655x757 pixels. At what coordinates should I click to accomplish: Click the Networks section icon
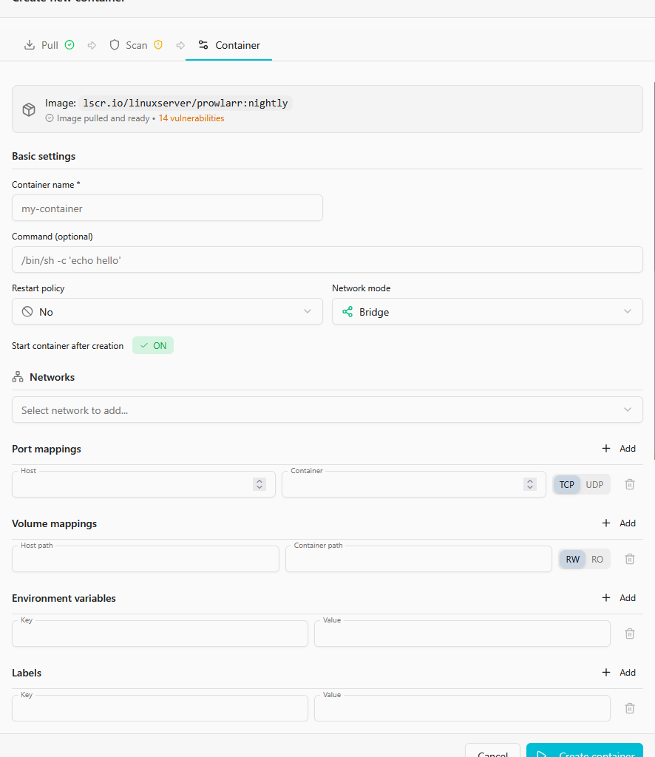point(18,377)
